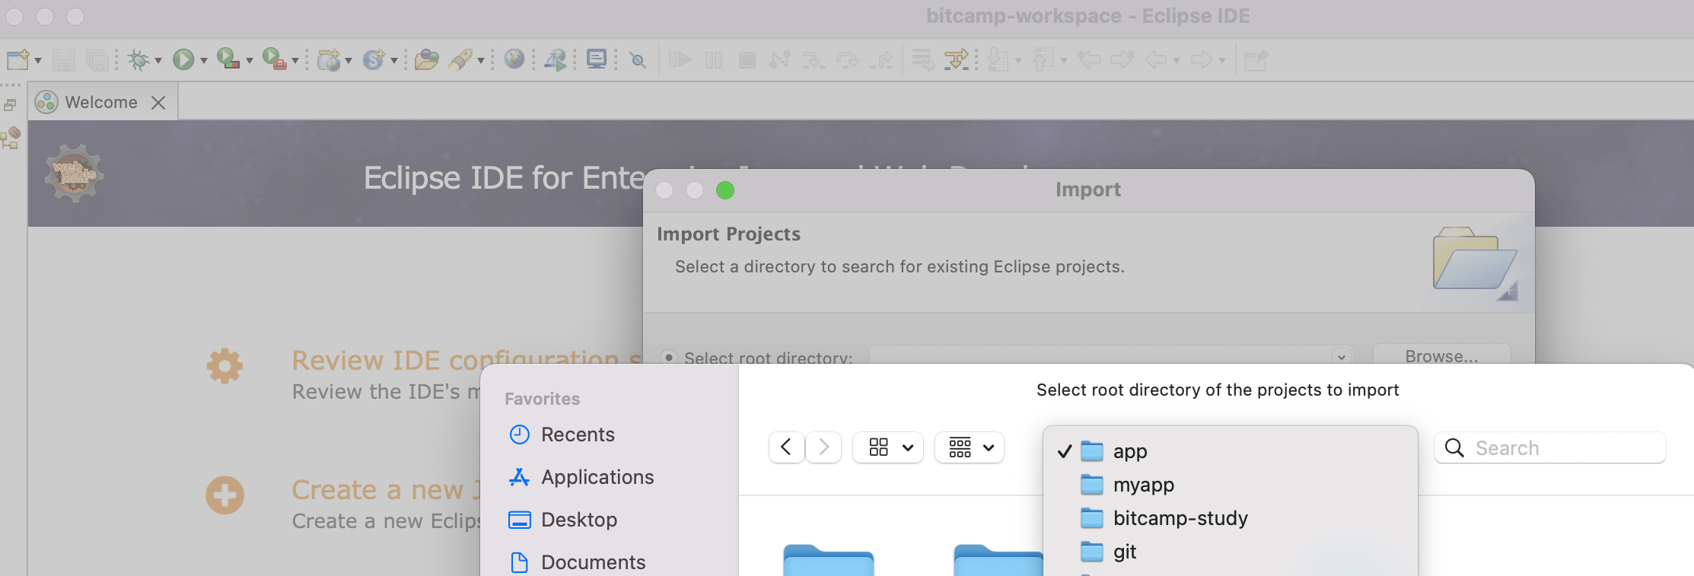Toggle Use Step Filters icon
1694x576 pixels.
tap(956, 59)
